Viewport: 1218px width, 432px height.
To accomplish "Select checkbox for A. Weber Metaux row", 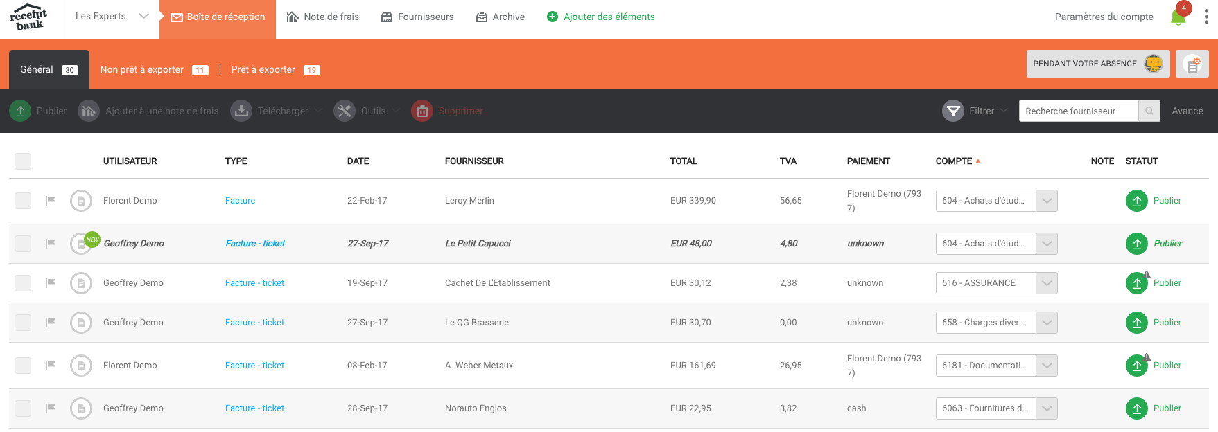I will [23, 366].
